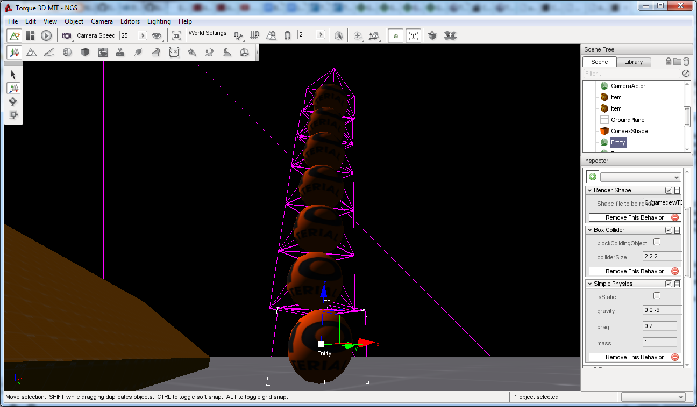Toggle grid snapping icon

coord(254,35)
